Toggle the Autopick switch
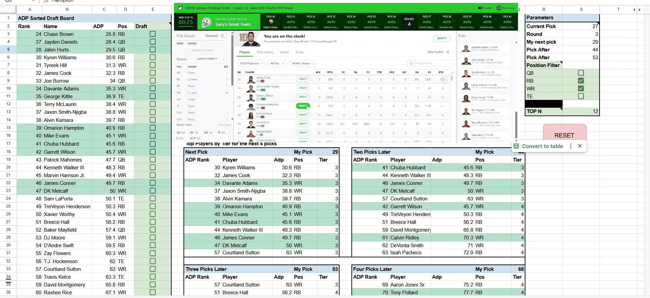 (224, 36)
